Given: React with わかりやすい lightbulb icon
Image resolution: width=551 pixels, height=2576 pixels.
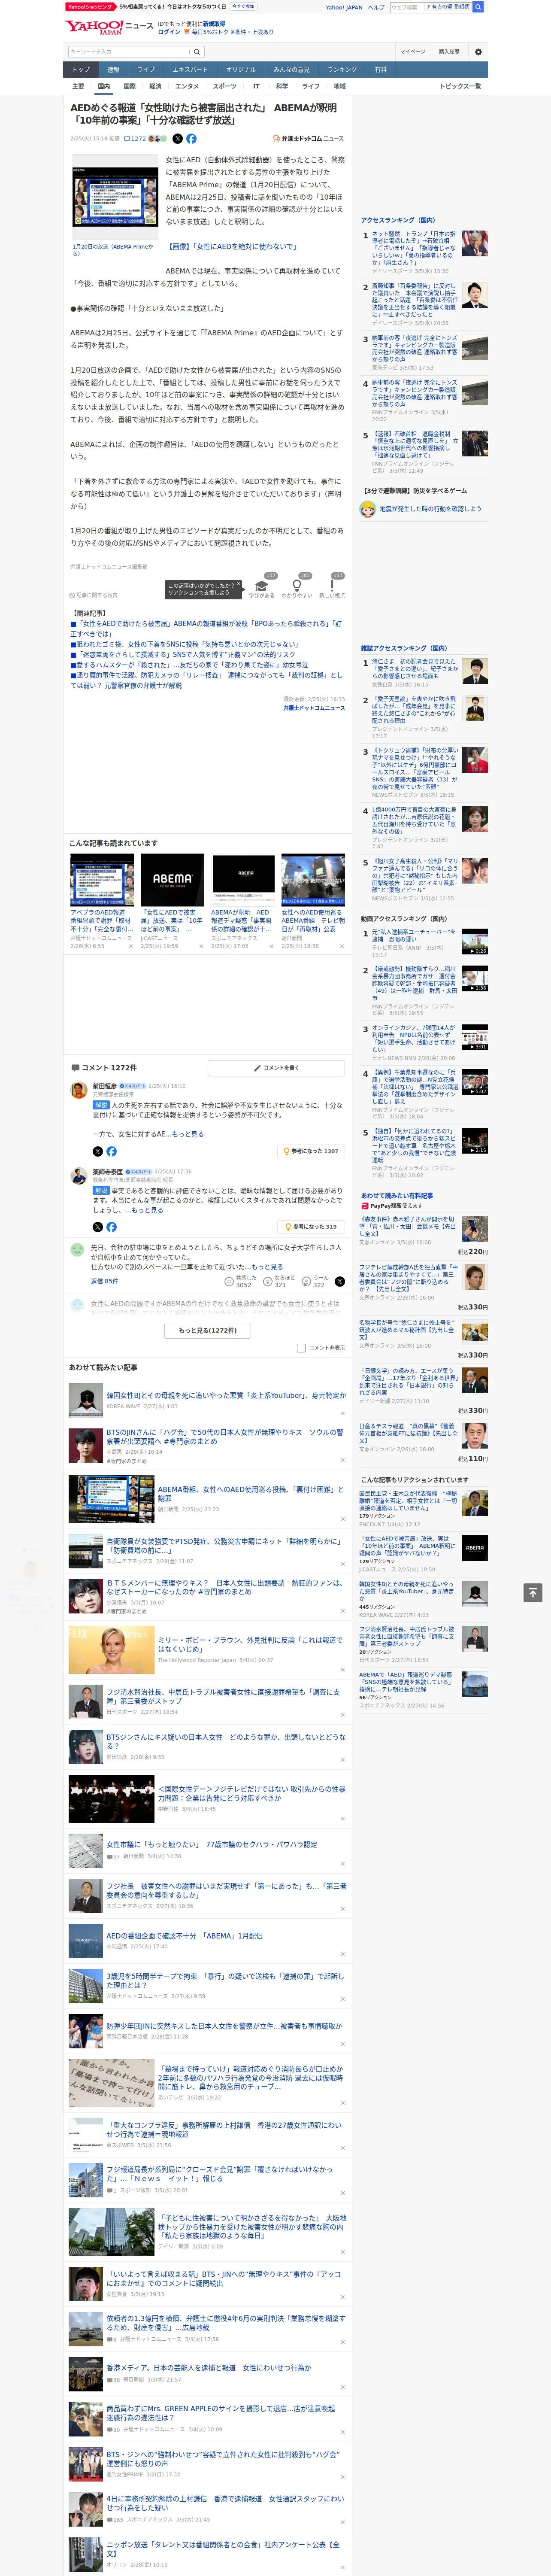Looking at the screenshot, I should [x=296, y=587].
